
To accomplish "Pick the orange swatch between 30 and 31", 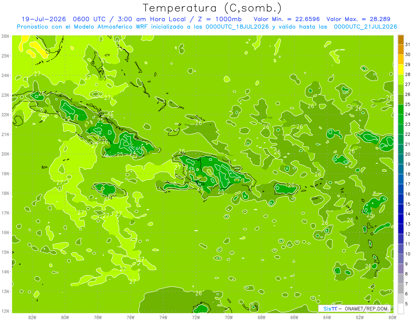I will [x=401, y=50].
